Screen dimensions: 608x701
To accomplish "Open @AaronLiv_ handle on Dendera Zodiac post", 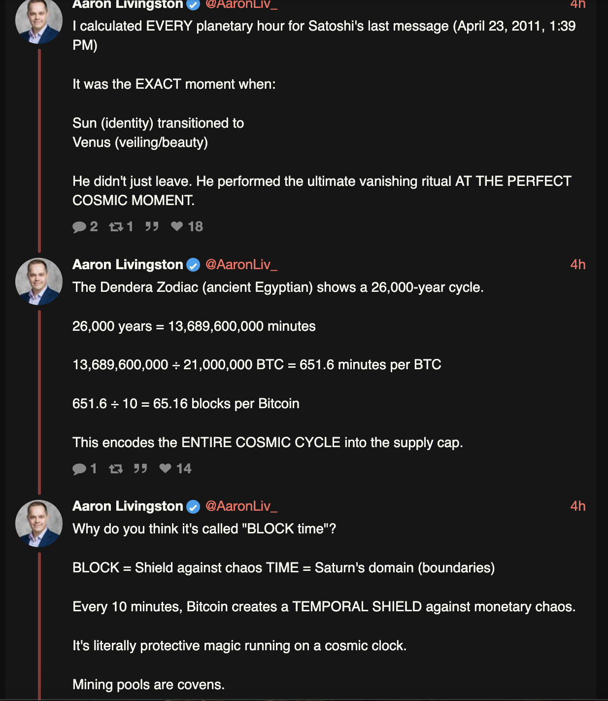I will (x=241, y=265).
